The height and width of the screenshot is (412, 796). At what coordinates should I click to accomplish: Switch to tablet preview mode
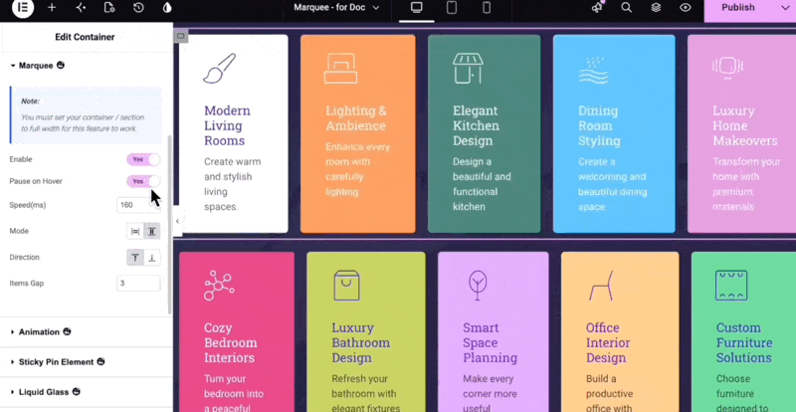pyautogui.click(x=452, y=8)
